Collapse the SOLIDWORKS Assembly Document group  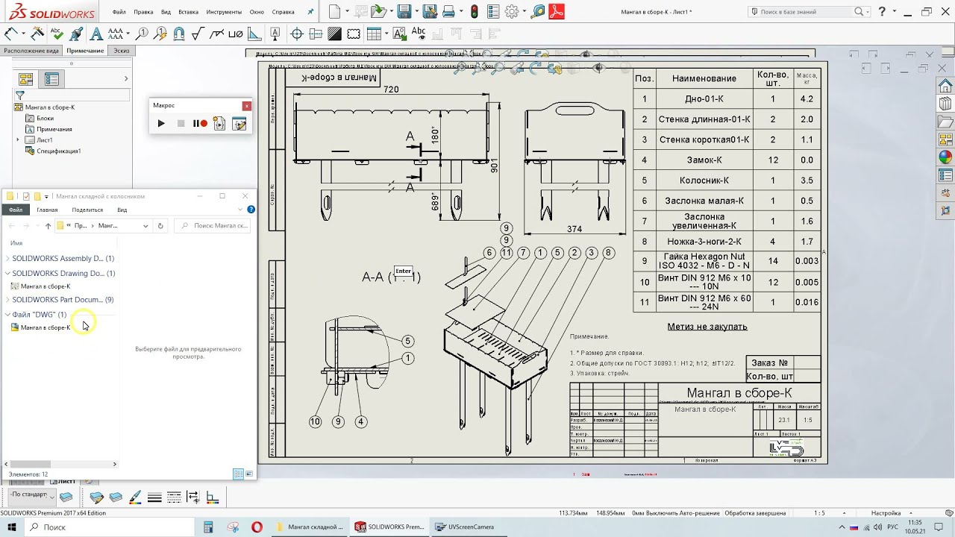pyautogui.click(x=7, y=258)
